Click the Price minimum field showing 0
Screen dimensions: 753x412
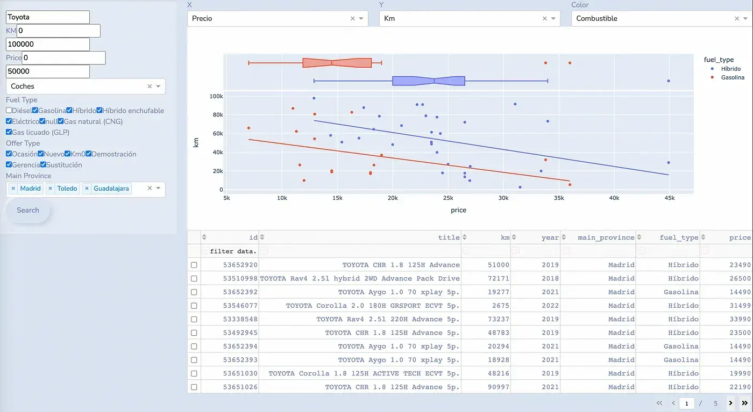click(x=63, y=57)
